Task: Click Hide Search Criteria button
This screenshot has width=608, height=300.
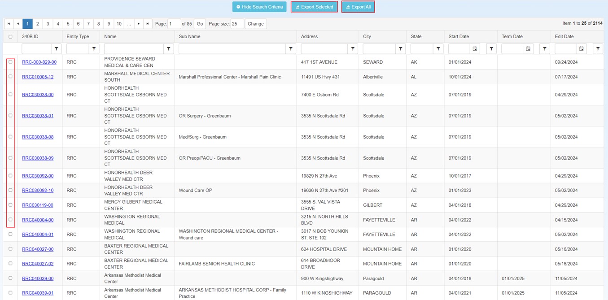Action: point(260,7)
